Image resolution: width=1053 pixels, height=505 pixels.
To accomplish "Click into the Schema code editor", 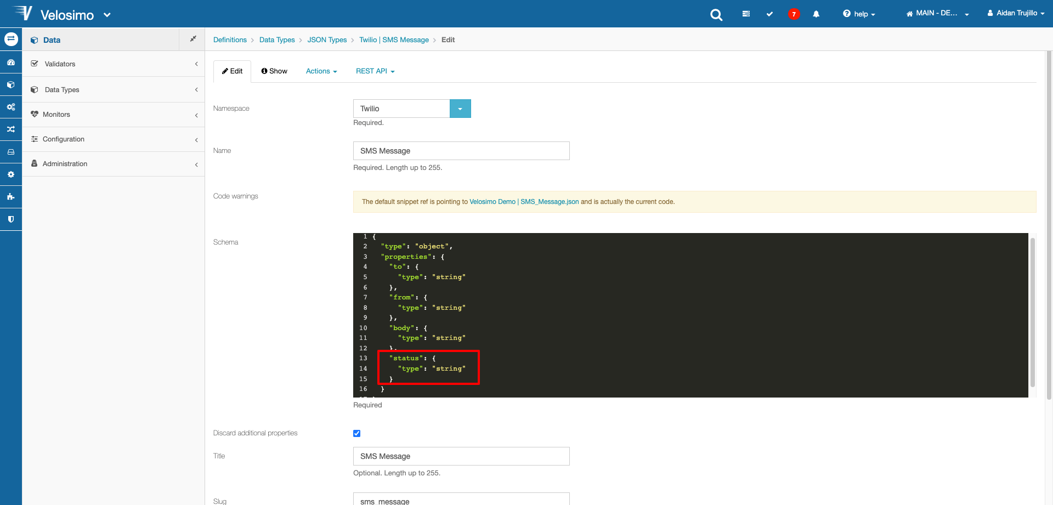I will point(690,315).
